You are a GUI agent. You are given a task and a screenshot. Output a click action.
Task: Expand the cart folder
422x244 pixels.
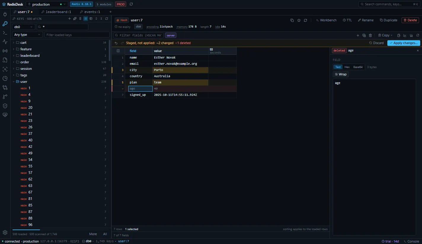(x=14, y=43)
